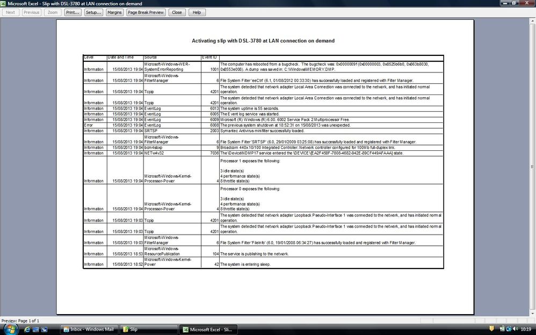Click event ID 7036 cell
This screenshot has width=536, height=335.
[x=210, y=153]
